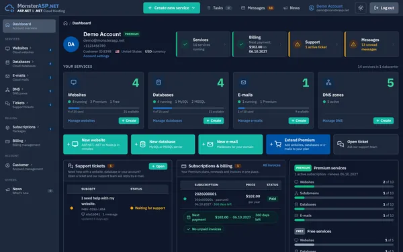Click the Databases icon in sidebar
Image resolution: width=403 pixels, height=252 pixels.
(7, 62)
